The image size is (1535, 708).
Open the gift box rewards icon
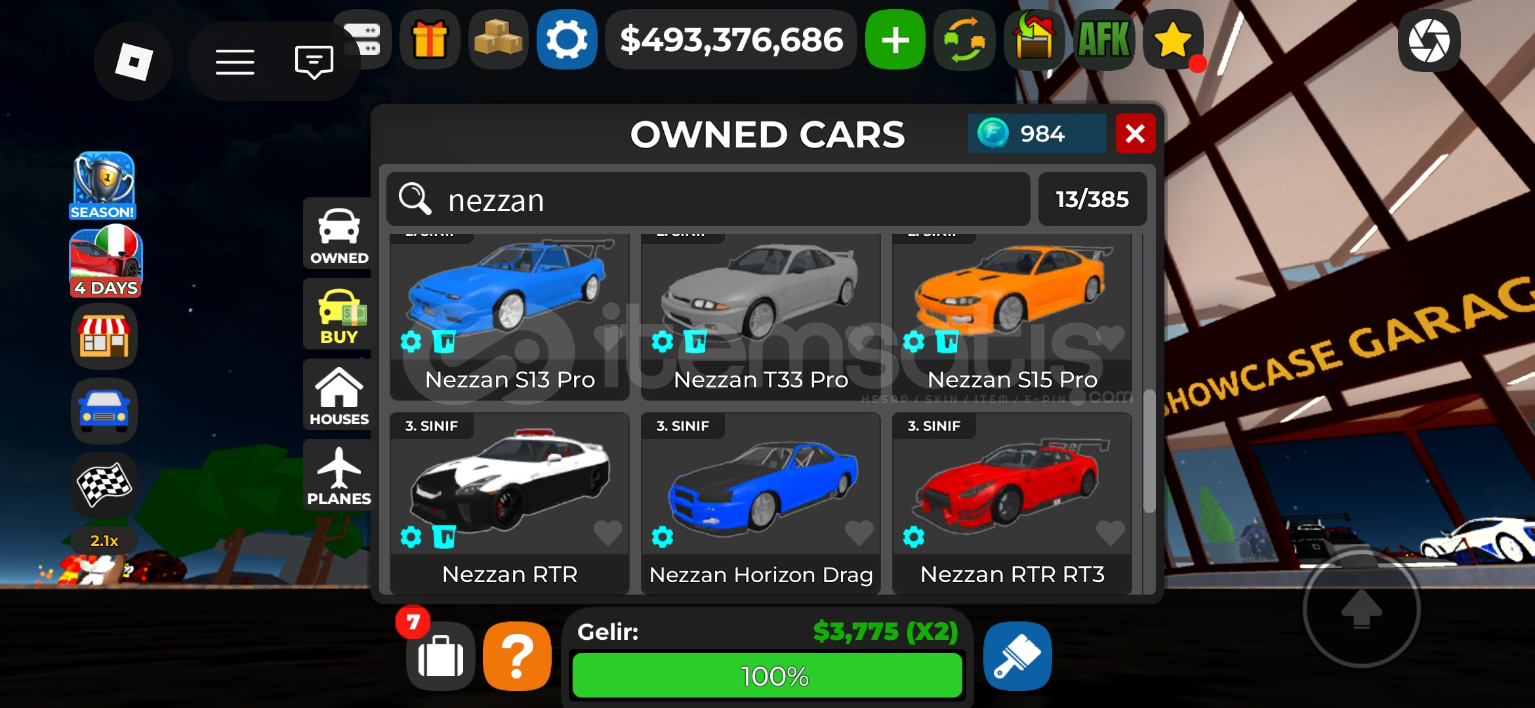click(x=430, y=40)
